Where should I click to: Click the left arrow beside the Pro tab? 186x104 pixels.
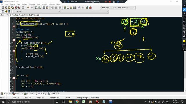coord(5,15)
